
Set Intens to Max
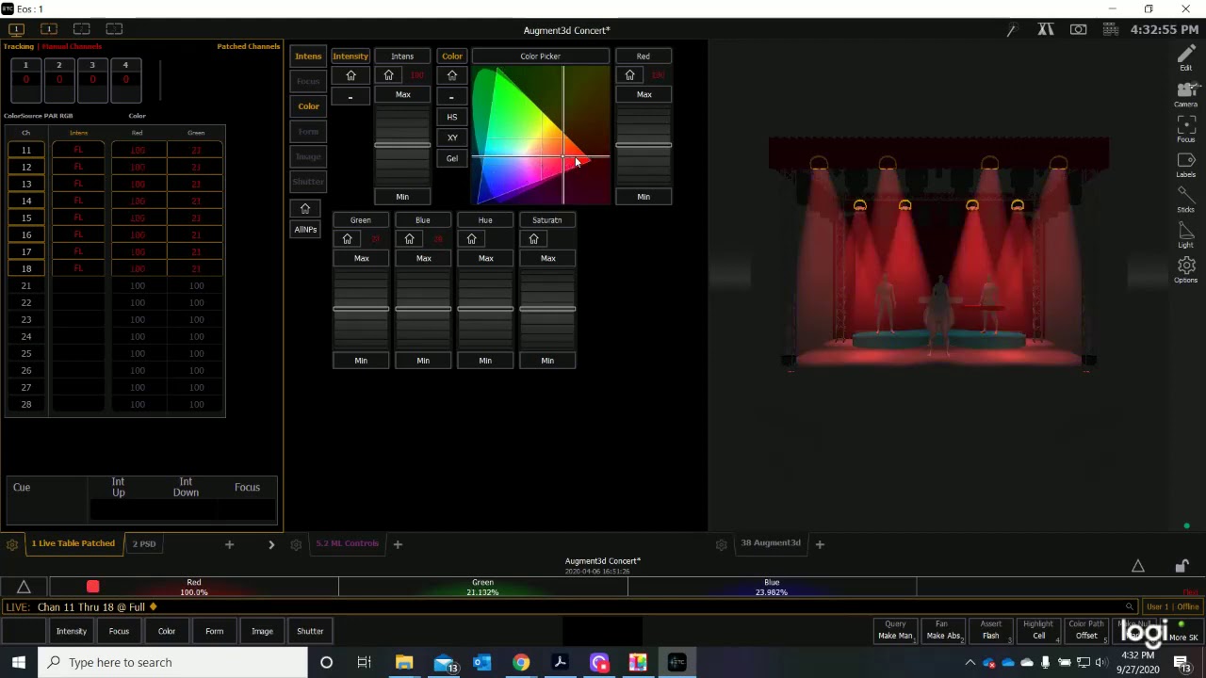coord(403,95)
